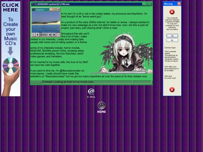
Task: Click the top red error icon in Warning
Action: pos(172,12)
